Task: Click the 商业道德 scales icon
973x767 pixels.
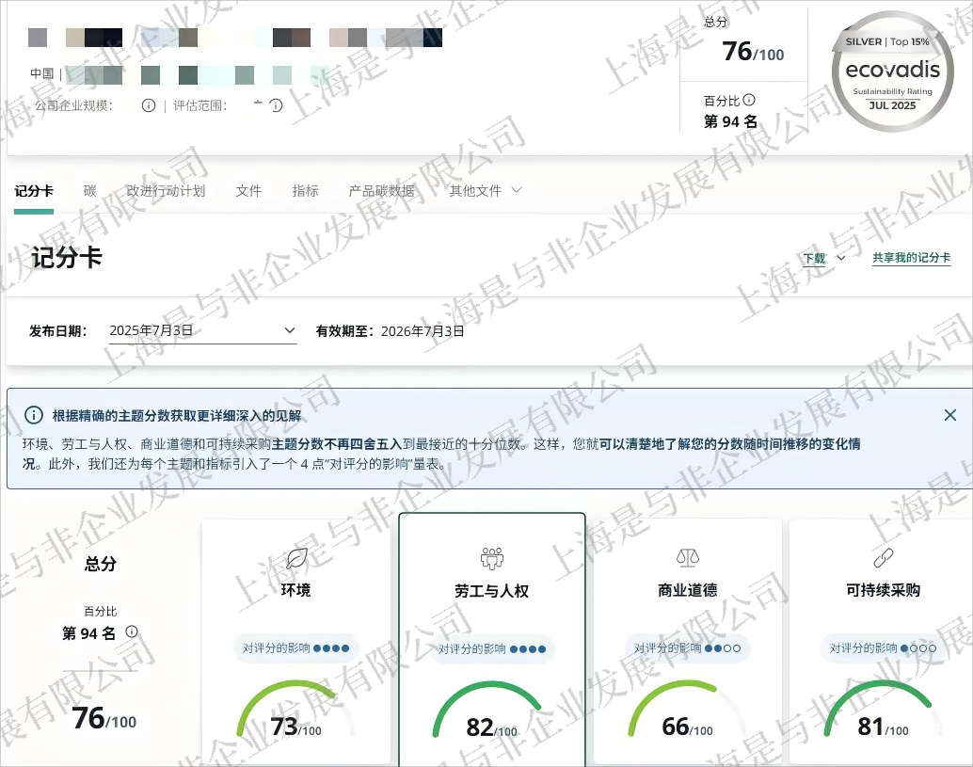Action: pyautogui.click(x=688, y=558)
